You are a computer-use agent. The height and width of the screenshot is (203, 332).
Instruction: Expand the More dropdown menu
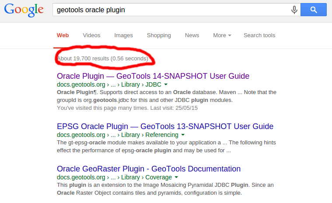coord(222,35)
